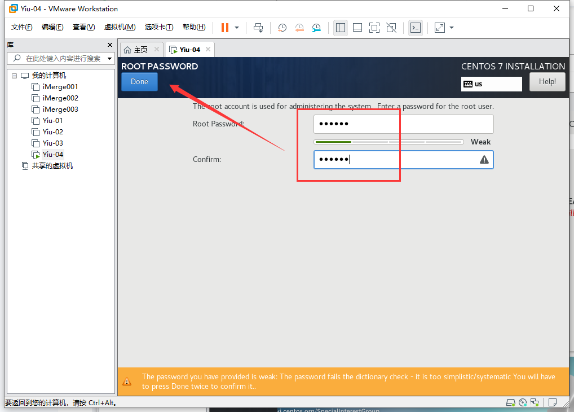Open the 文件(F) menu
This screenshot has height=412, width=574.
pyautogui.click(x=21, y=27)
